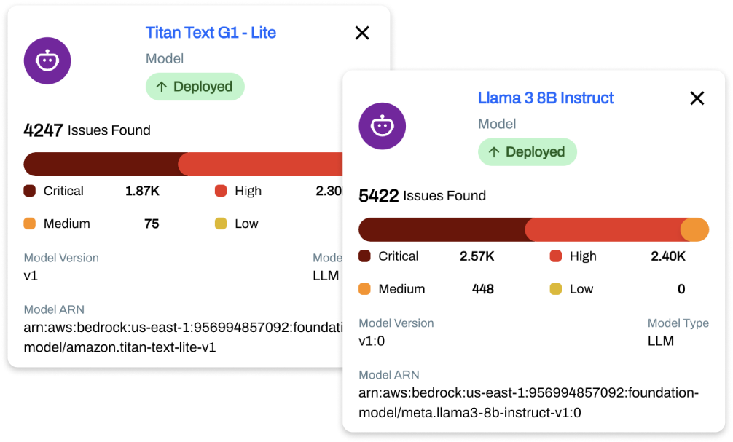This screenshot has height=442, width=733.
Task: Click the 5422 Issues Found heading
Action: click(x=422, y=195)
